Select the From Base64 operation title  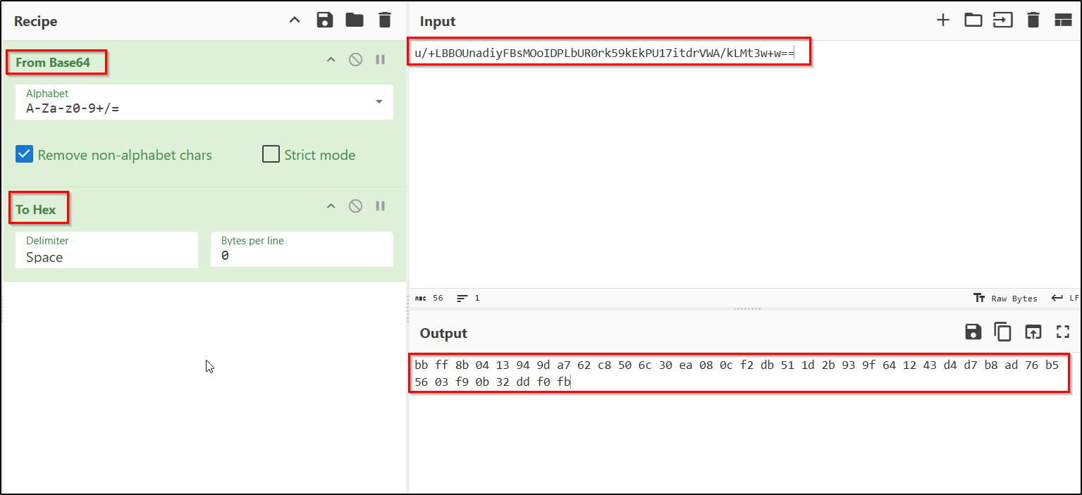click(53, 62)
